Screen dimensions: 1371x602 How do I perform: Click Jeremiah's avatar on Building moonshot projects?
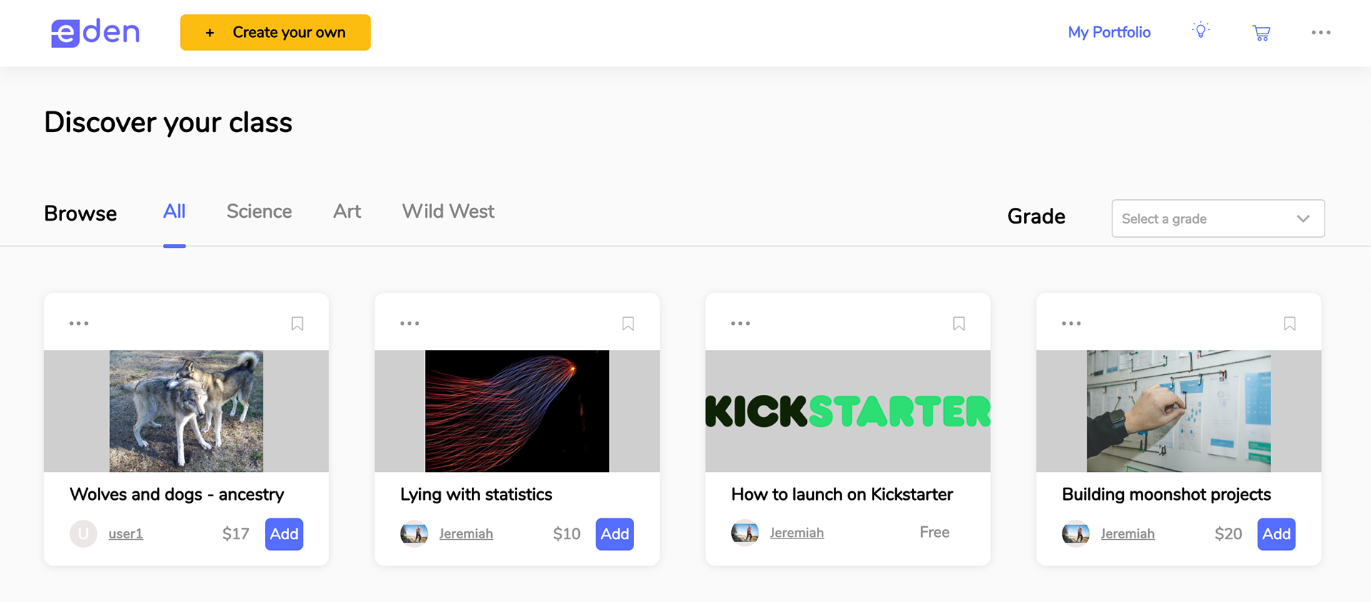click(1075, 533)
